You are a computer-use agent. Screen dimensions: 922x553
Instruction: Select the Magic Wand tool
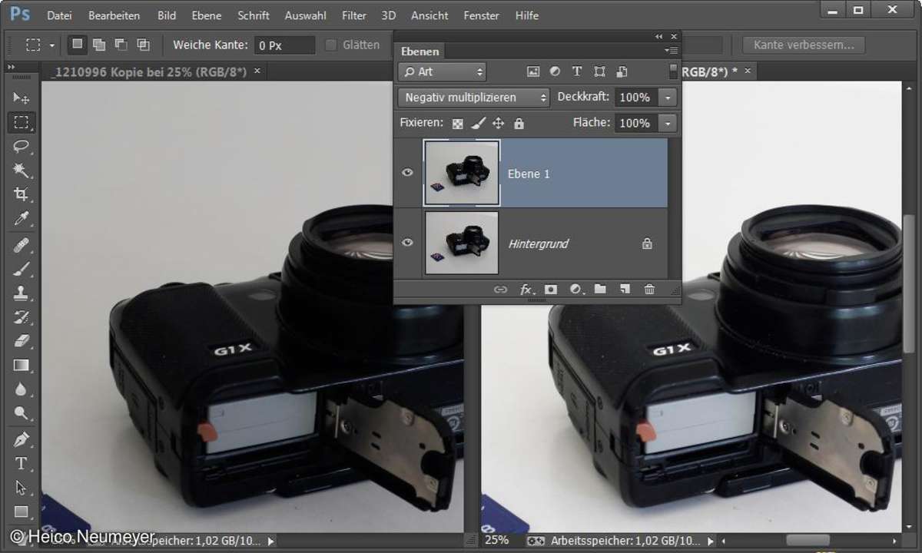pos(22,170)
